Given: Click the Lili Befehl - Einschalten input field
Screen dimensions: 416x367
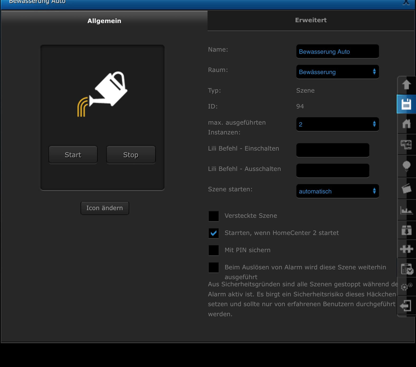Looking at the screenshot, I should click(333, 150).
